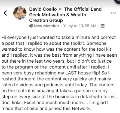Click the word "amazing" in the post
The height and width of the screenshot is (113, 120).
[45, 91]
